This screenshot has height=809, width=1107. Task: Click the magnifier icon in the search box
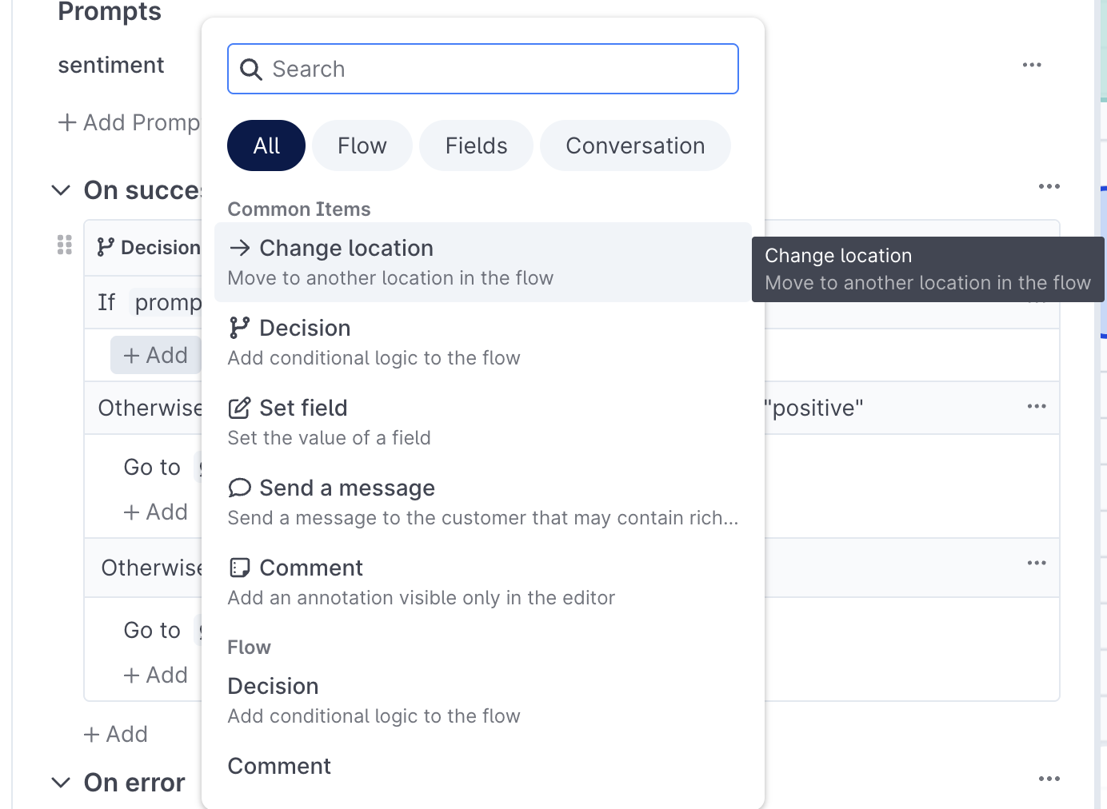coord(250,70)
